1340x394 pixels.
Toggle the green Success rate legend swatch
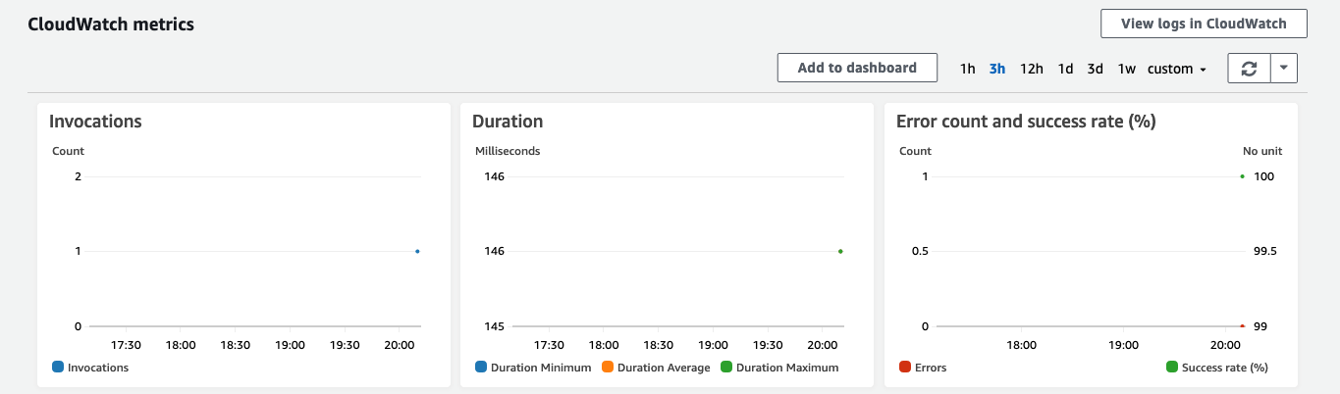(x=1172, y=368)
